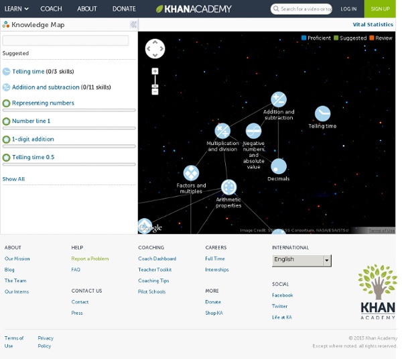Click the green SIGN UP button
This screenshot has height=359, width=402.
pos(380,9)
